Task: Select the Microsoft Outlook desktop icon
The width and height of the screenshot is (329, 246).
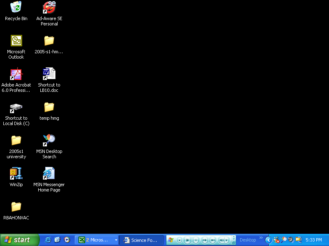Action: tap(16, 41)
